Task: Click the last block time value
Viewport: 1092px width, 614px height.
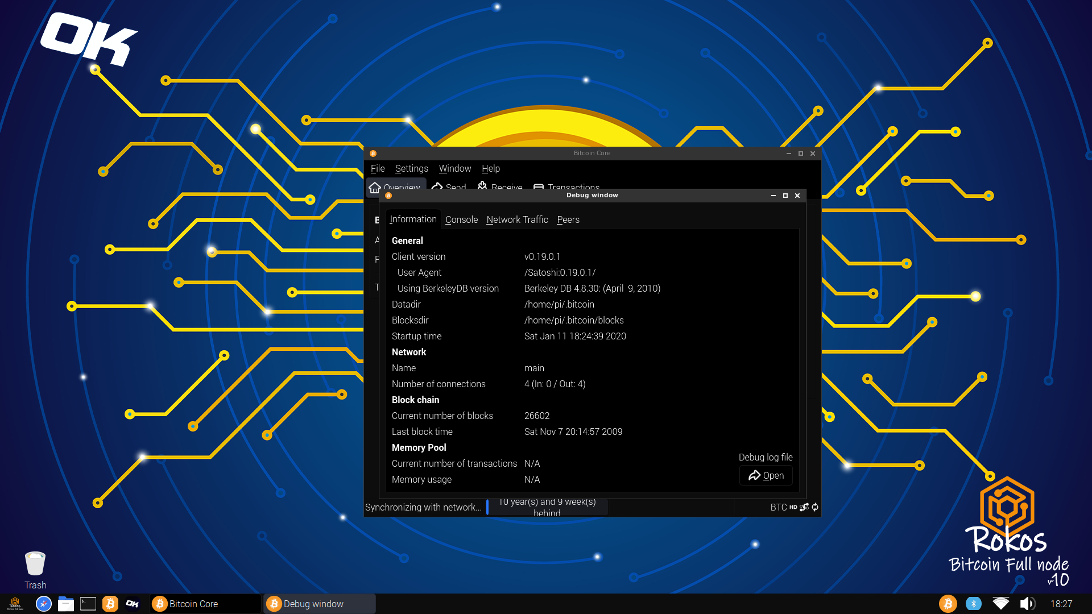Action: tap(573, 432)
